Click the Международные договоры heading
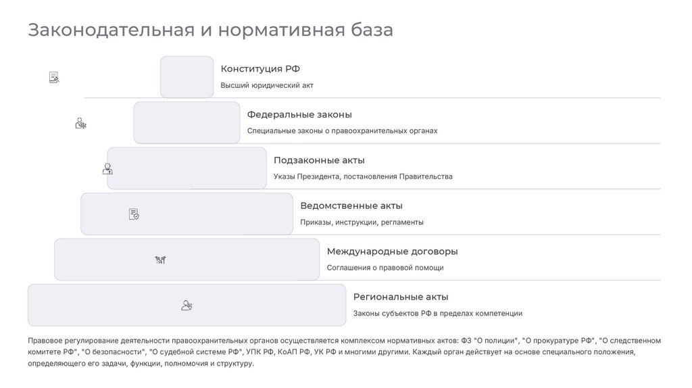This screenshot has width=692, height=388. click(392, 251)
